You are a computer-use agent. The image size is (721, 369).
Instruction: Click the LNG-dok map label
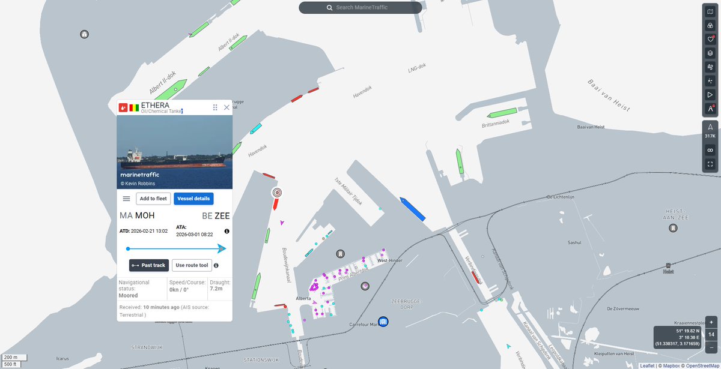coord(417,68)
